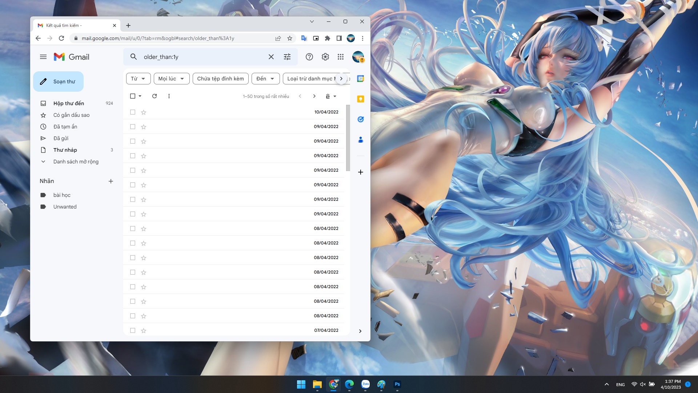This screenshot has width=698, height=393.
Task: Go to next page of results
Action: 314,96
